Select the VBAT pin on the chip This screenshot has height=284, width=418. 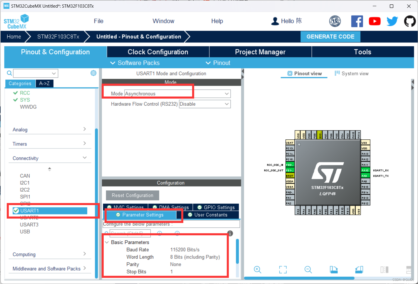(290, 143)
